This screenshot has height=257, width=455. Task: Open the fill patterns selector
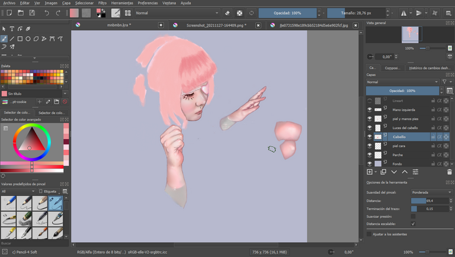coord(86,13)
